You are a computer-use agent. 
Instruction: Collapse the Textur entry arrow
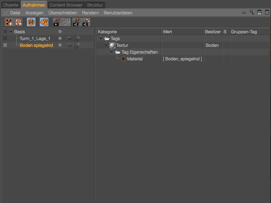click(x=106, y=45)
